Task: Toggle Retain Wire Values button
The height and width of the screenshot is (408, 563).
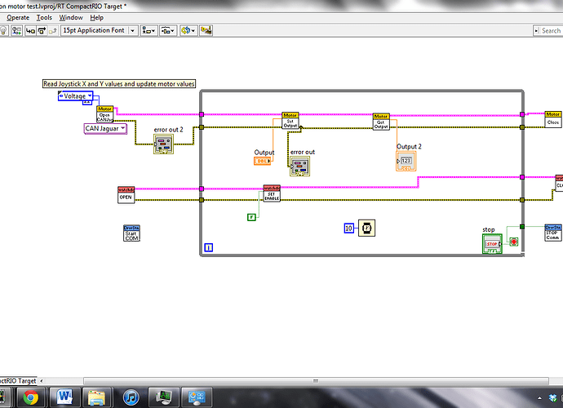Action: [x=16, y=31]
